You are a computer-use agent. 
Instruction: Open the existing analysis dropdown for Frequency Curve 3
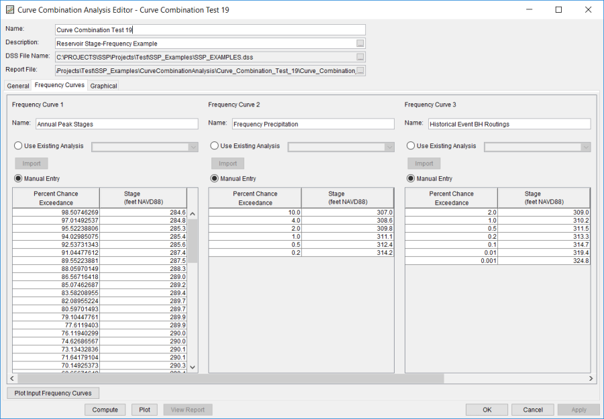[x=583, y=145]
